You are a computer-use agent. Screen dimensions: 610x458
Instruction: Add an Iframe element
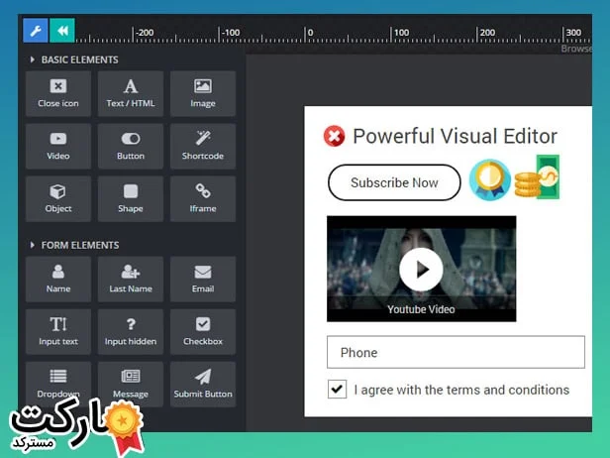coord(203,198)
